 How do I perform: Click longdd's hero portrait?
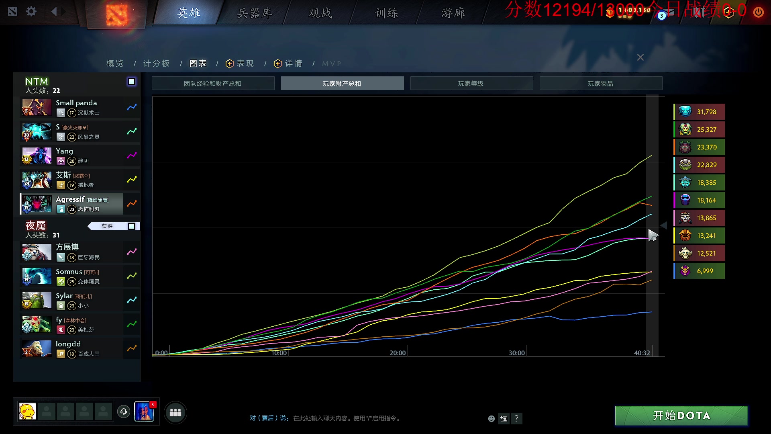coord(37,348)
